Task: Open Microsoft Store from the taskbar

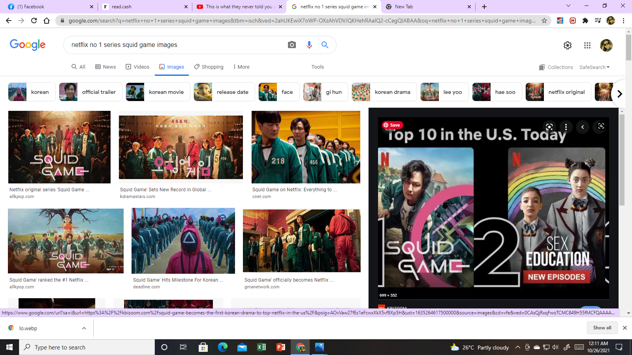Action: [x=203, y=347]
